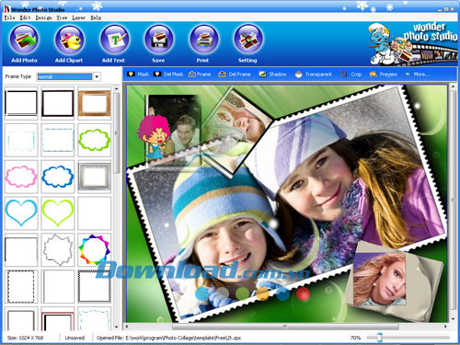This screenshot has width=460, height=345.
Task: Select the green cloud frame thumbnail
Action: point(94,140)
